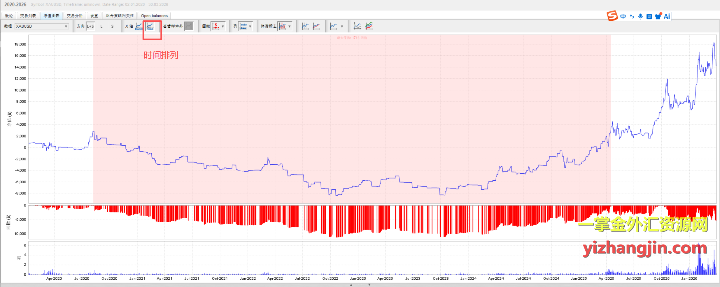Toggle the out-of-sample view button
Image resolution: width=720 pixels, height=287 pixels.
click(x=189, y=26)
